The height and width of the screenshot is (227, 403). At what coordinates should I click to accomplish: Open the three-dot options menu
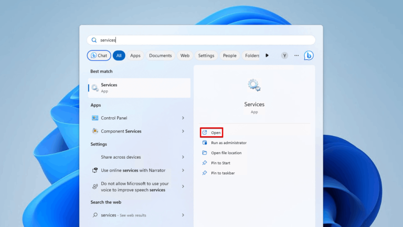tap(296, 56)
